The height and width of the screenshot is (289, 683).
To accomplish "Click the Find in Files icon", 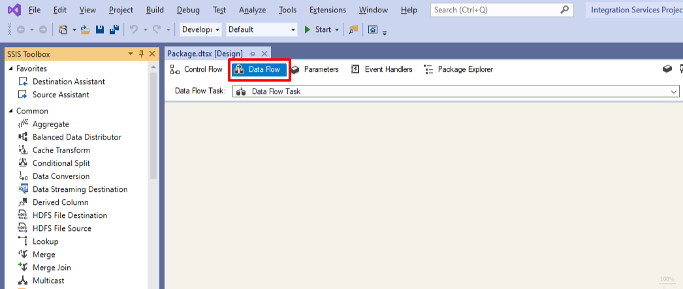I will click(353, 29).
